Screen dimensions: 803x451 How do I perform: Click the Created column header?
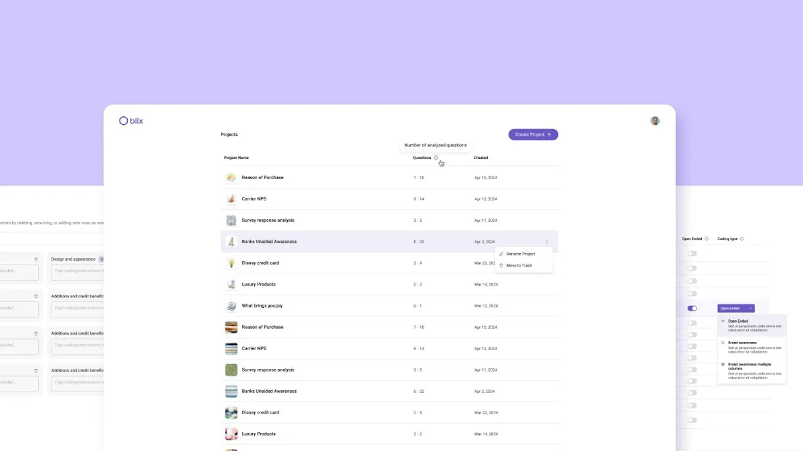pos(480,158)
